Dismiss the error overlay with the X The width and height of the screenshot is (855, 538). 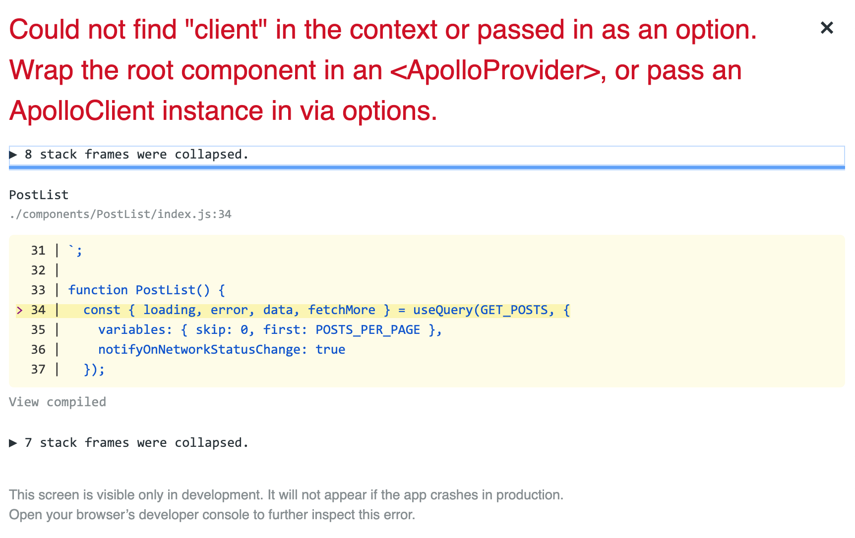tap(827, 28)
